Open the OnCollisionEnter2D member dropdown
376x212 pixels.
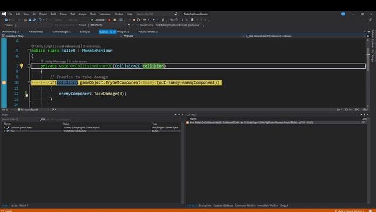[305, 36]
